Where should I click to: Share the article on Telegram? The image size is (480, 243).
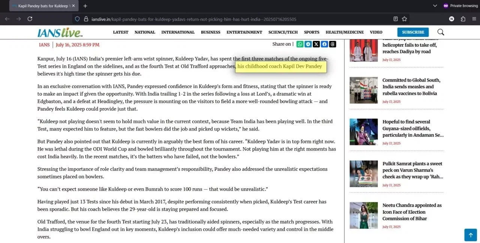pyautogui.click(x=308, y=44)
